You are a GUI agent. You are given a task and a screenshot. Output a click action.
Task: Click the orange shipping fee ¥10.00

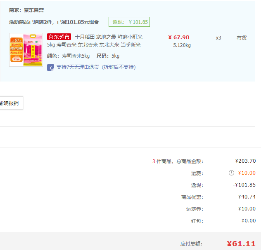click(x=247, y=173)
